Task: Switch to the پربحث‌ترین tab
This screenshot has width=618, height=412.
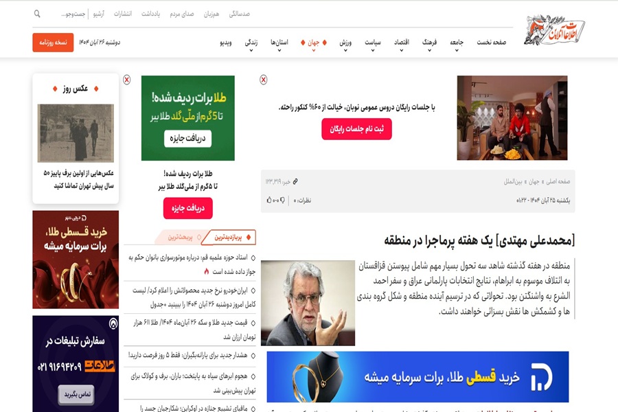Action: (180, 238)
